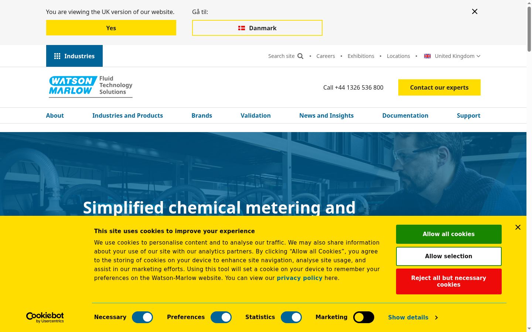Viewport: 532px width, 332px height.
Task: Expand Show details for cookies
Action: click(413, 318)
